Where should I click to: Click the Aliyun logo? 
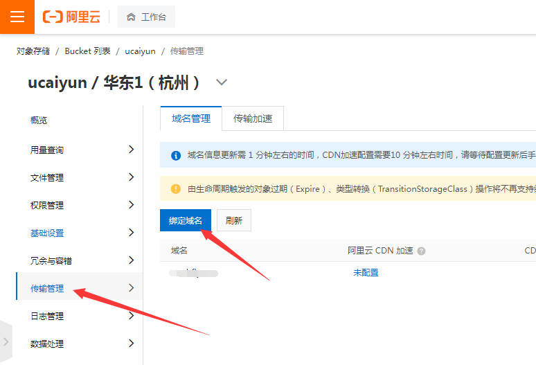click(71, 17)
